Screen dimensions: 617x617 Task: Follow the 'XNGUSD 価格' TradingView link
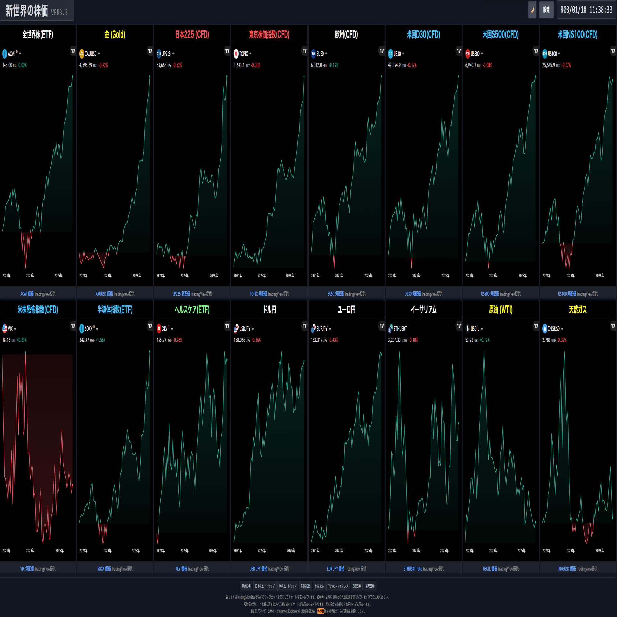tap(567, 569)
